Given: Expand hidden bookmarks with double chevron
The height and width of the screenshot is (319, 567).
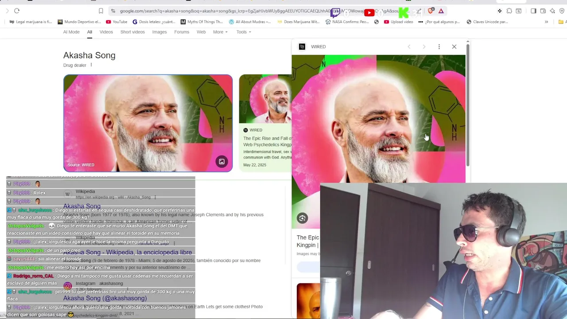Looking at the screenshot, I should click(546, 22).
